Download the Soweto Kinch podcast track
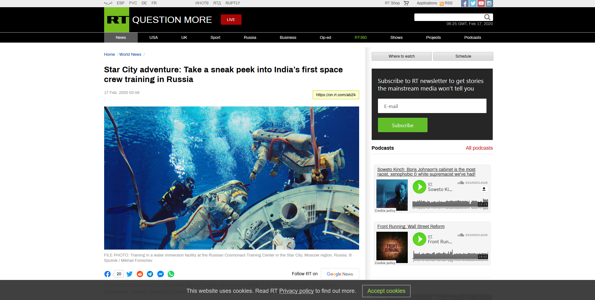 pos(484,189)
